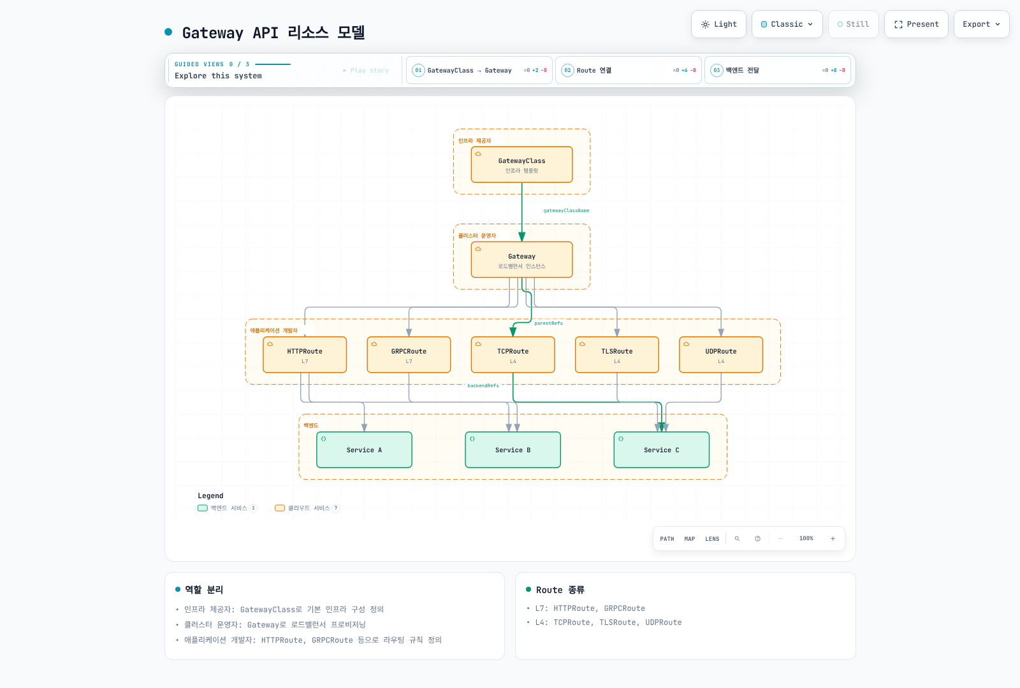Enter Present mode
The image size is (1020, 688).
[x=916, y=24]
